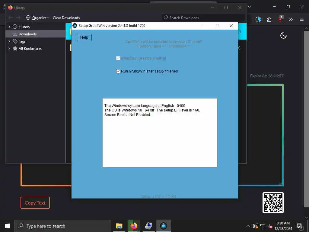Switch to Firefox on the taskbar
309x232 pixels.
point(134,226)
